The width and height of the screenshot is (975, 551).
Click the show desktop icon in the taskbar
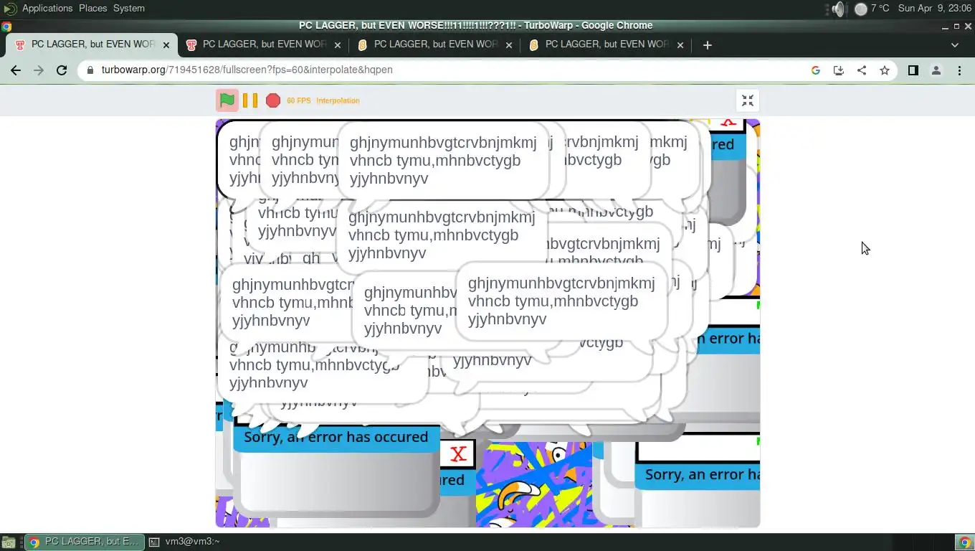point(9,542)
